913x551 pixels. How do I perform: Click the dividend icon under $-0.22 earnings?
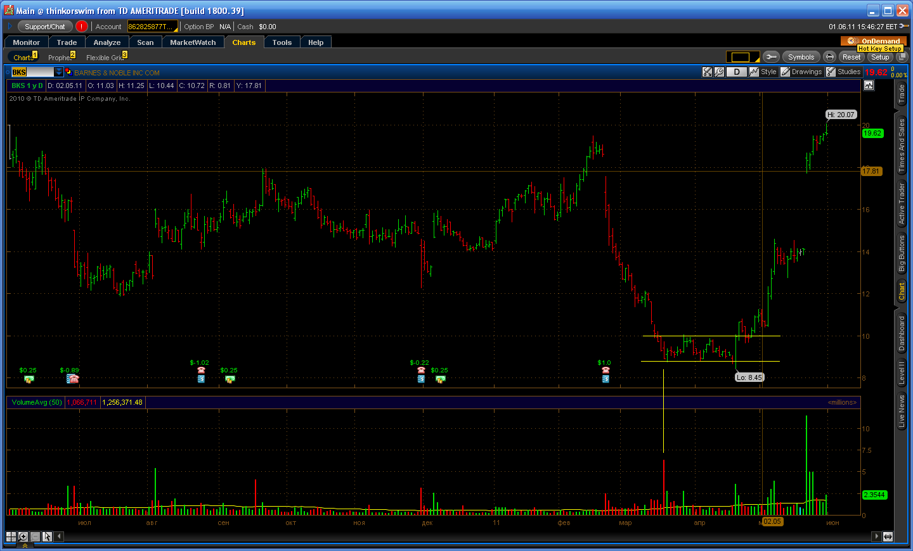click(421, 379)
